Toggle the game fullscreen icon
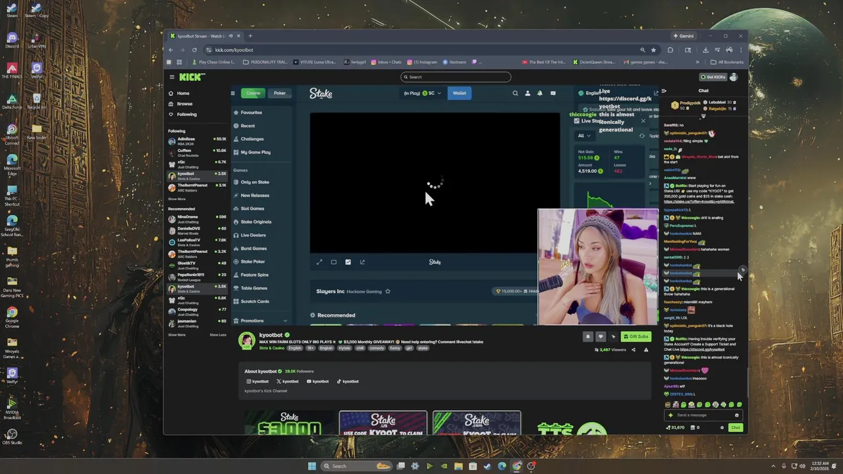 319,262
